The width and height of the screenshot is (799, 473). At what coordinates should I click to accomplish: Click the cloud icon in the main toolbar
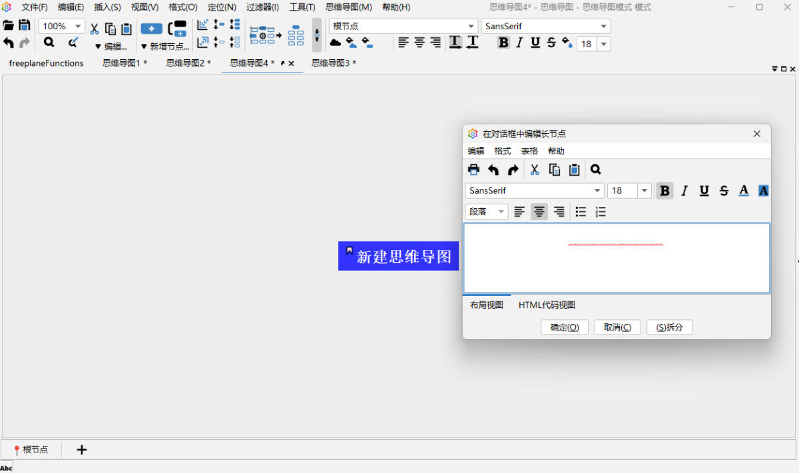pyautogui.click(x=336, y=43)
